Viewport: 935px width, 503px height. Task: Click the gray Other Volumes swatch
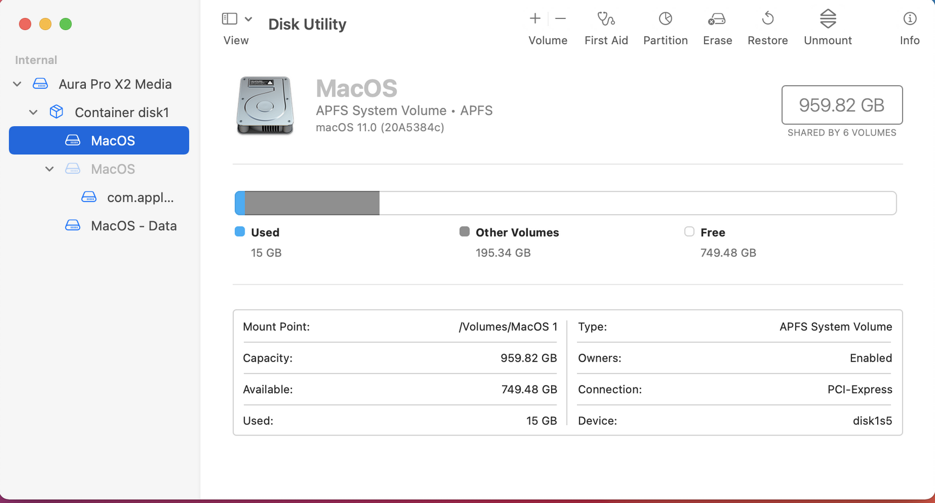(x=464, y=232)
